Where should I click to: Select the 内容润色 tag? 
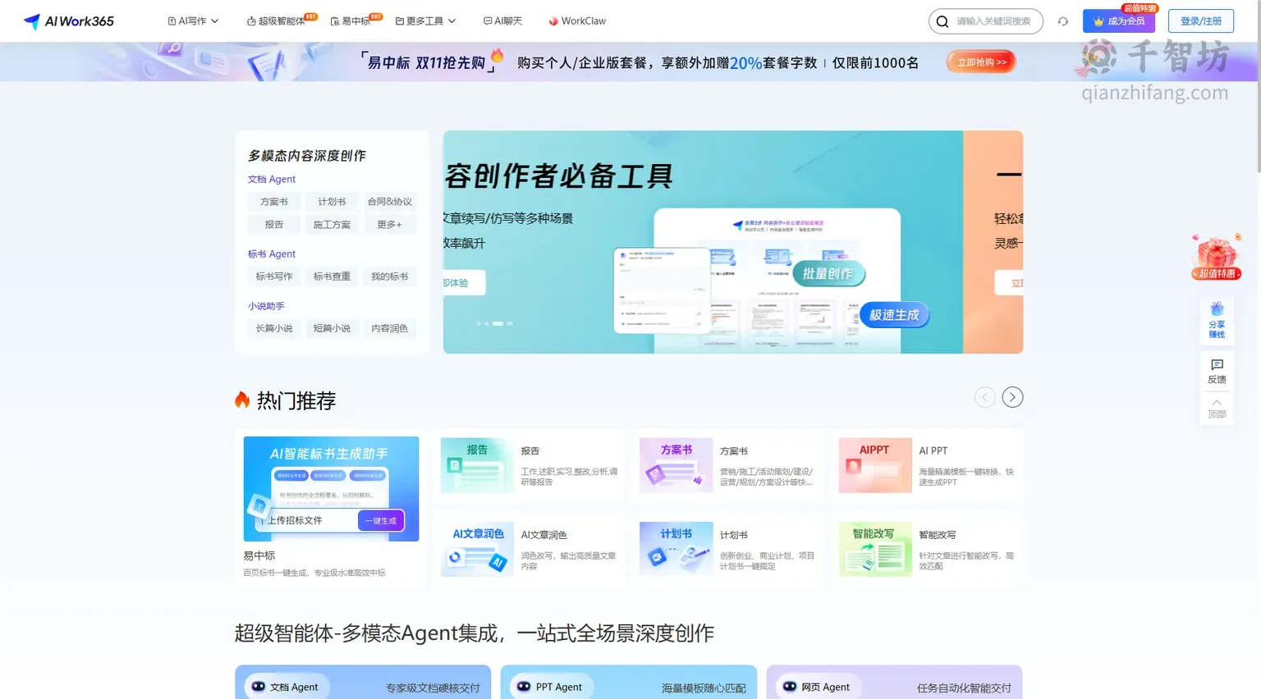coord(389,328)
